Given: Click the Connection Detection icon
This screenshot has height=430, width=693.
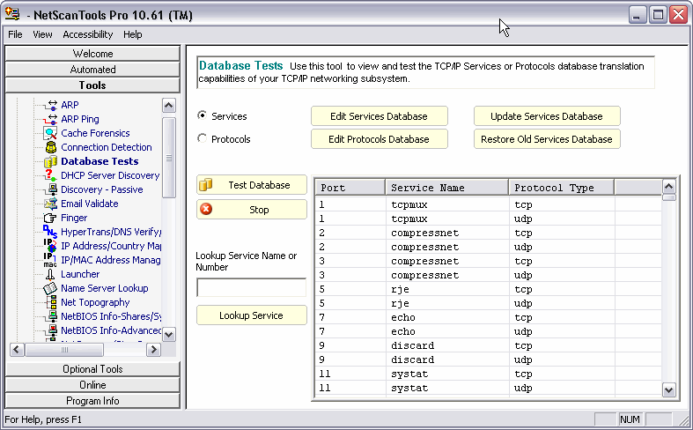Looking at the screenshot, I should [51, 147].
